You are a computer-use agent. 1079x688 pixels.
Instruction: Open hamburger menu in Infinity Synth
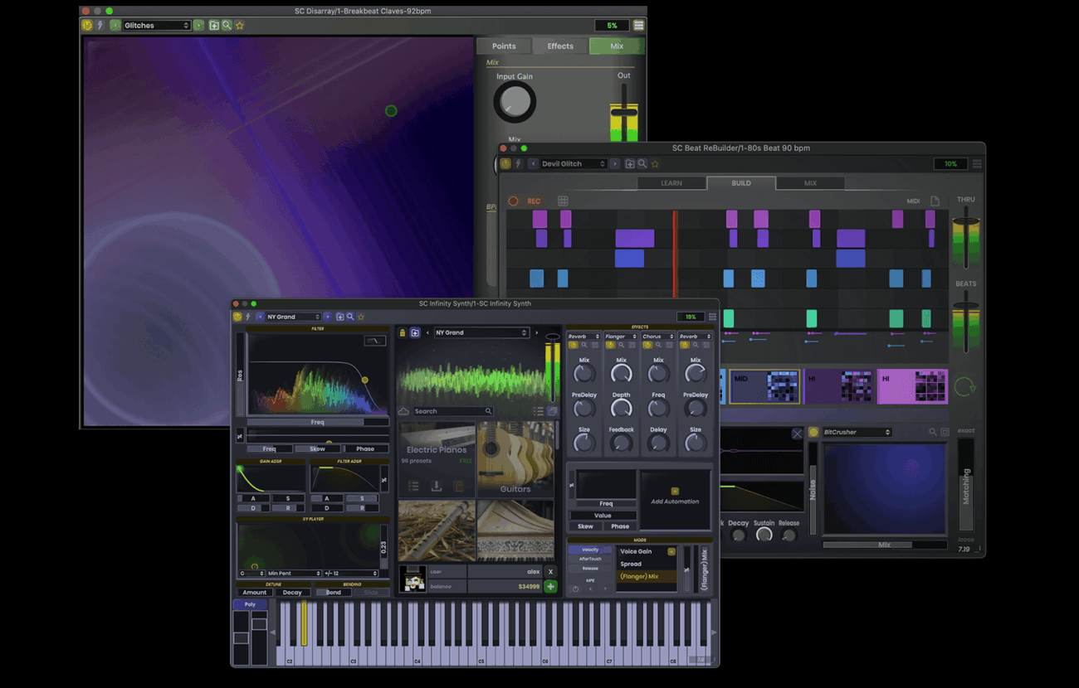(712, 317)
